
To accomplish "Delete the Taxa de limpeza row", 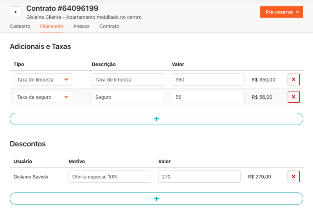I will click(293, 80).
